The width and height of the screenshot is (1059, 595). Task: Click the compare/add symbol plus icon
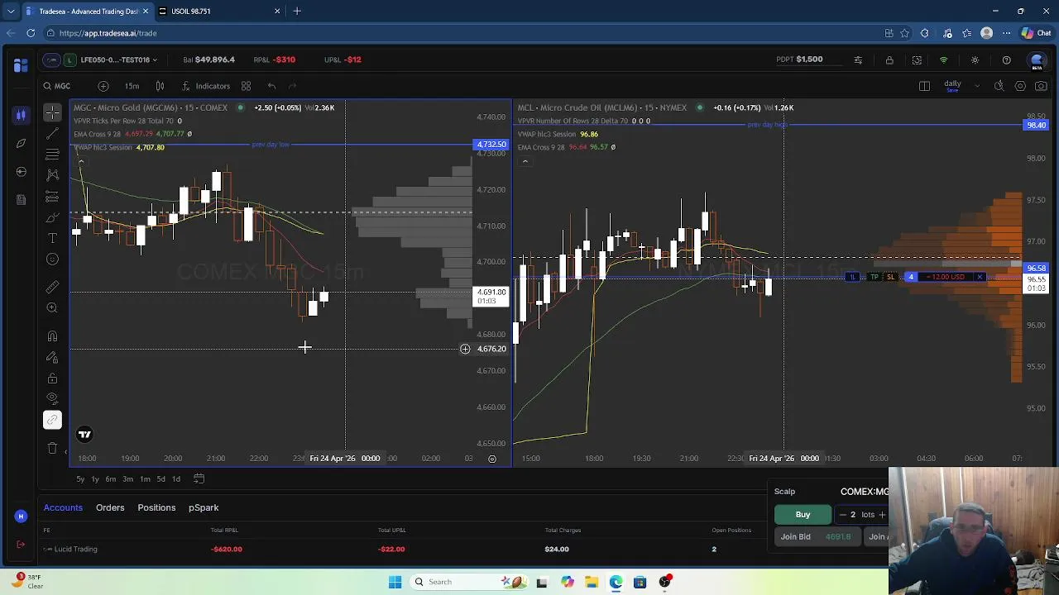point(103,86)
